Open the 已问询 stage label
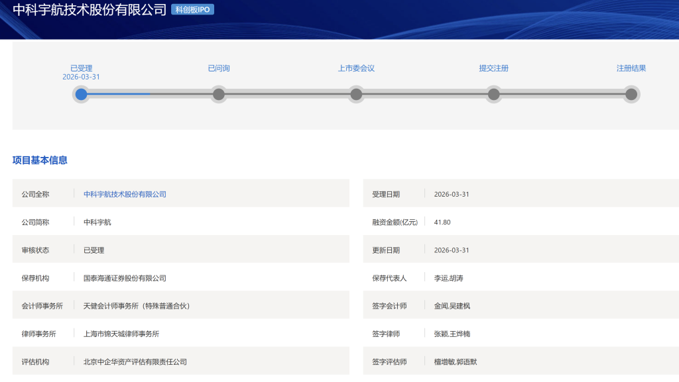Image resolution: width=679 pixels, height=382 pixels. pyautogui.click(x=219, y=68)
